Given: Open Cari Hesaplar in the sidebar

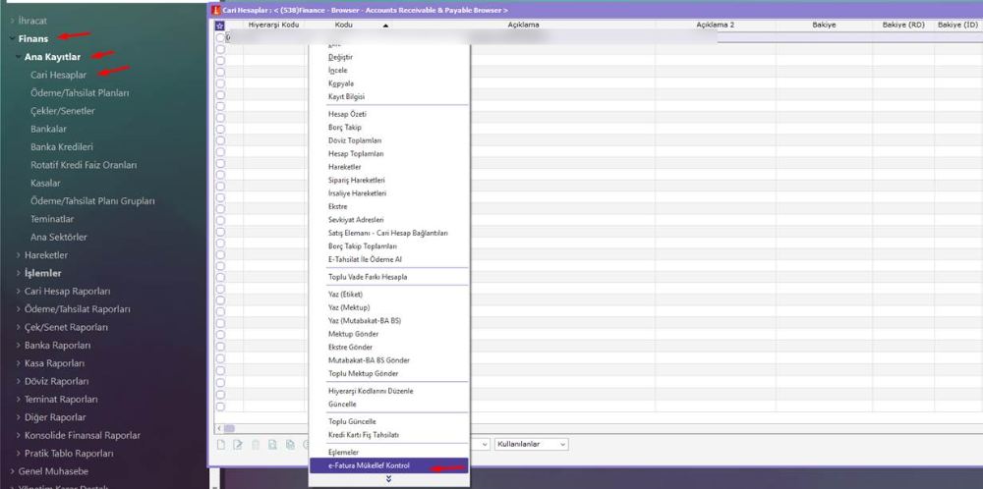Looking at the screenshot, I should (58, 76).
